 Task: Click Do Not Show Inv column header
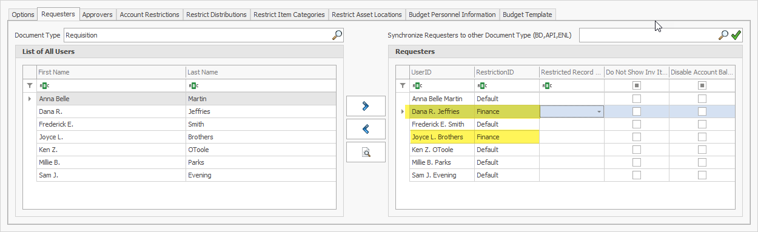point(636,72)
